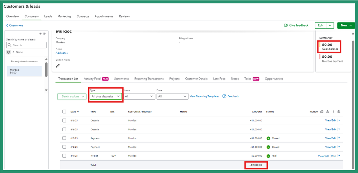The height and width of the screenshot is (173, 358).
Task: Select Murdoc in recently viewed customers
Action: click(x=24, y=71)
